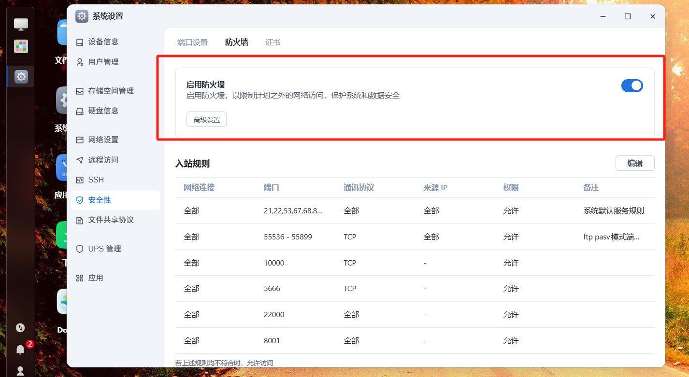This screenshot has width=689, height=377.
Task: Click the 权限 column header
Action: pyautogui.click(x=511, y=188)
